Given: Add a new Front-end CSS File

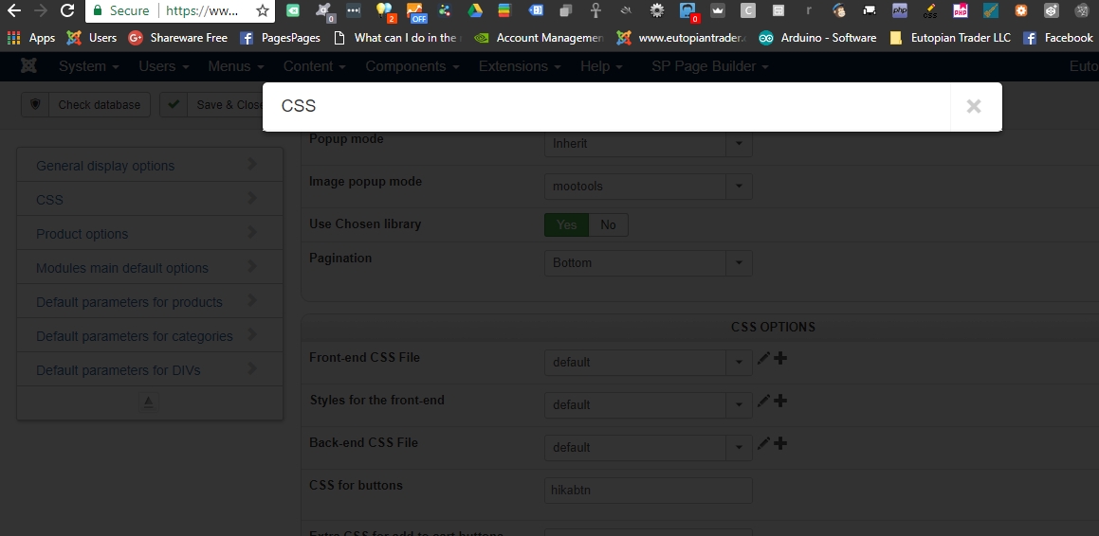Looking at the screenshot, I should [780, 358].
